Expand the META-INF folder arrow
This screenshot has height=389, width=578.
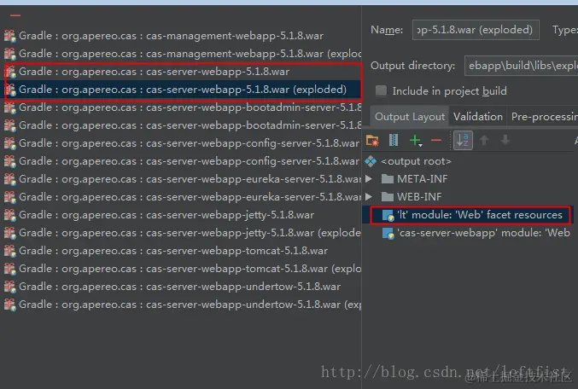(x=368, y=179)
